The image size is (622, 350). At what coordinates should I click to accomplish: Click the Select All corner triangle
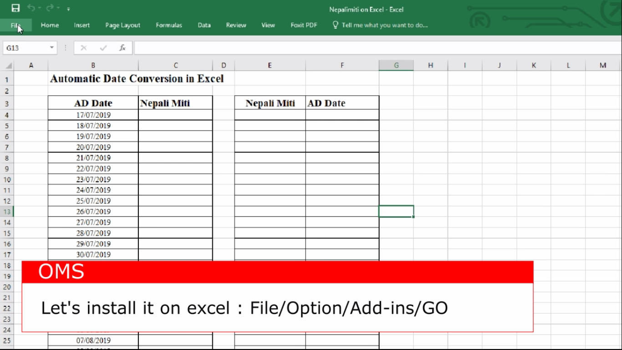(x=9, y=66)
